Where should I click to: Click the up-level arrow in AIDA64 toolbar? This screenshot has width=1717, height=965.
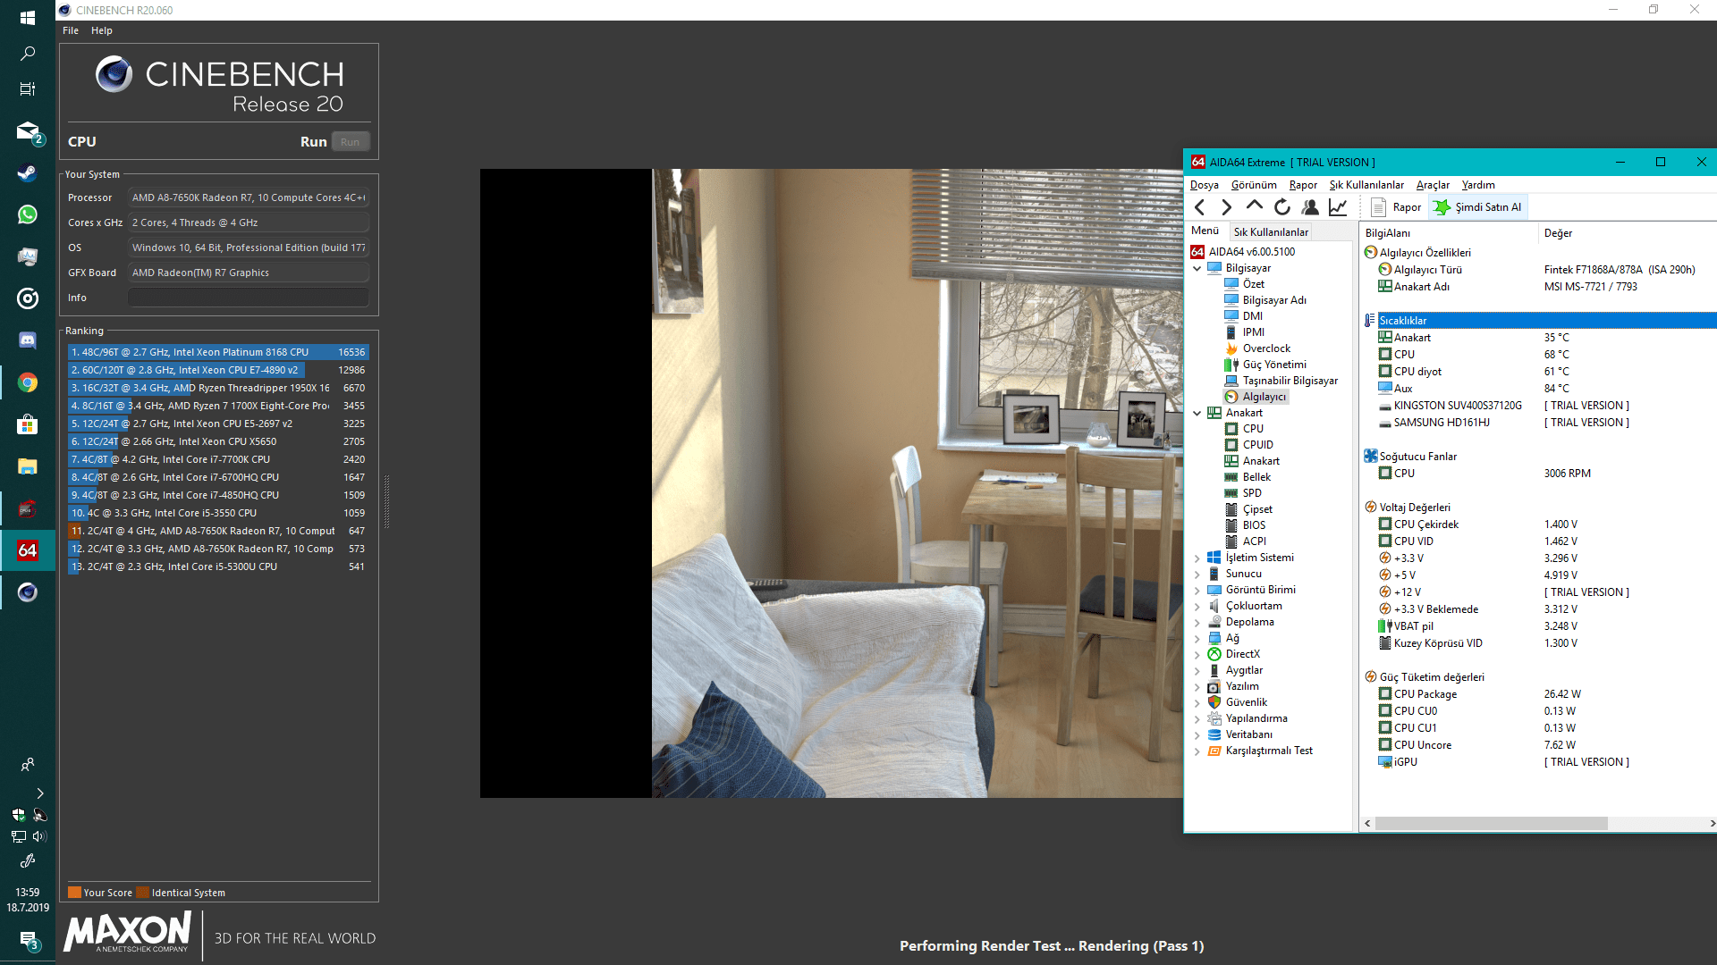1255,206
